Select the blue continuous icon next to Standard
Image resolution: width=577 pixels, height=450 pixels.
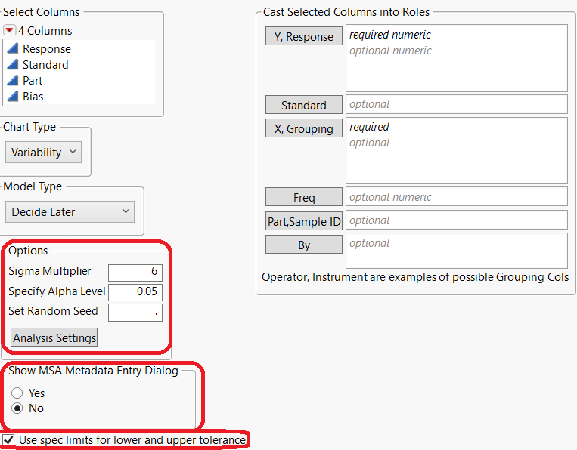[13, 65]
